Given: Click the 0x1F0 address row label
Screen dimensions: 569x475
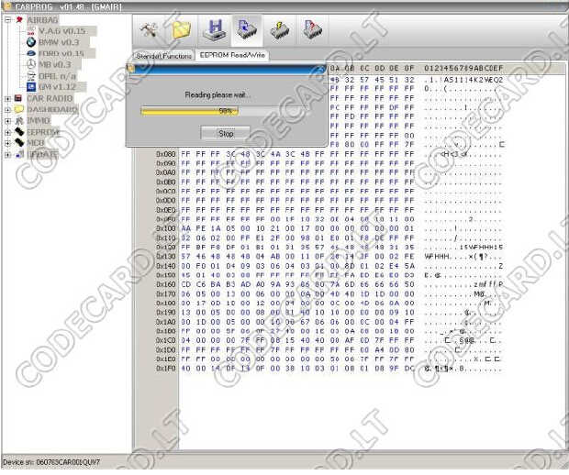Looking at the screenshot, I should coord(166,369).
